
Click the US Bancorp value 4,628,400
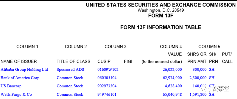pos(173,86)
